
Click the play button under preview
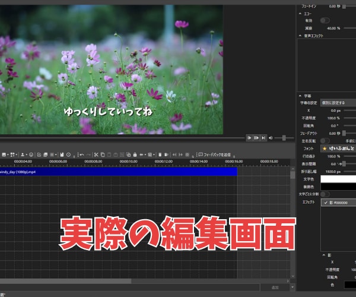(x=249, y=138)
